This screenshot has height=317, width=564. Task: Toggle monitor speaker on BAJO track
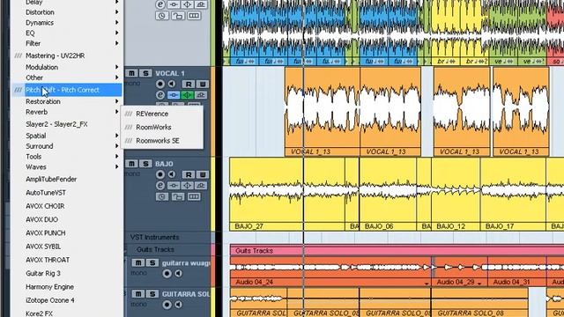point(172,174)
